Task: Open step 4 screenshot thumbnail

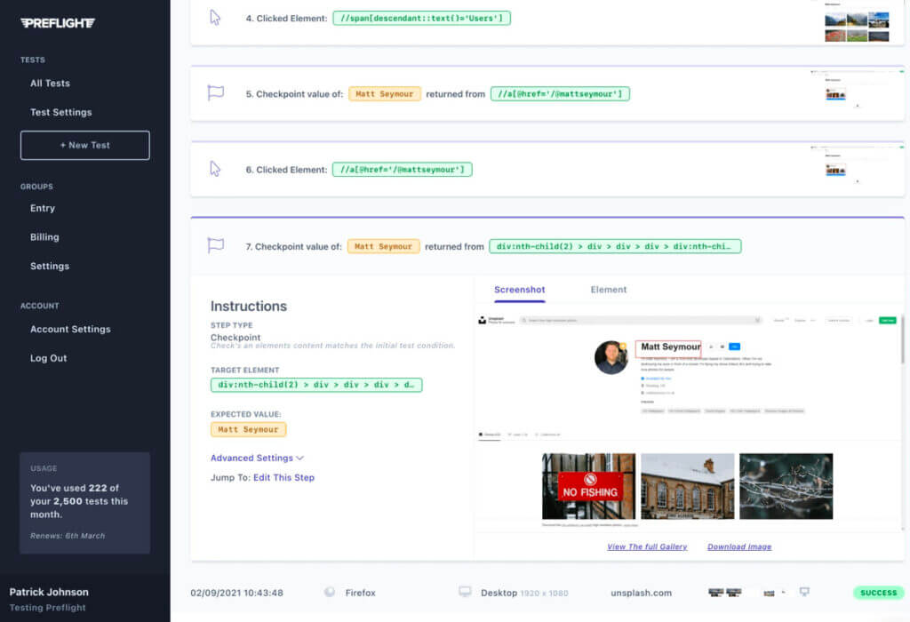Action: (x=857, y=24)
